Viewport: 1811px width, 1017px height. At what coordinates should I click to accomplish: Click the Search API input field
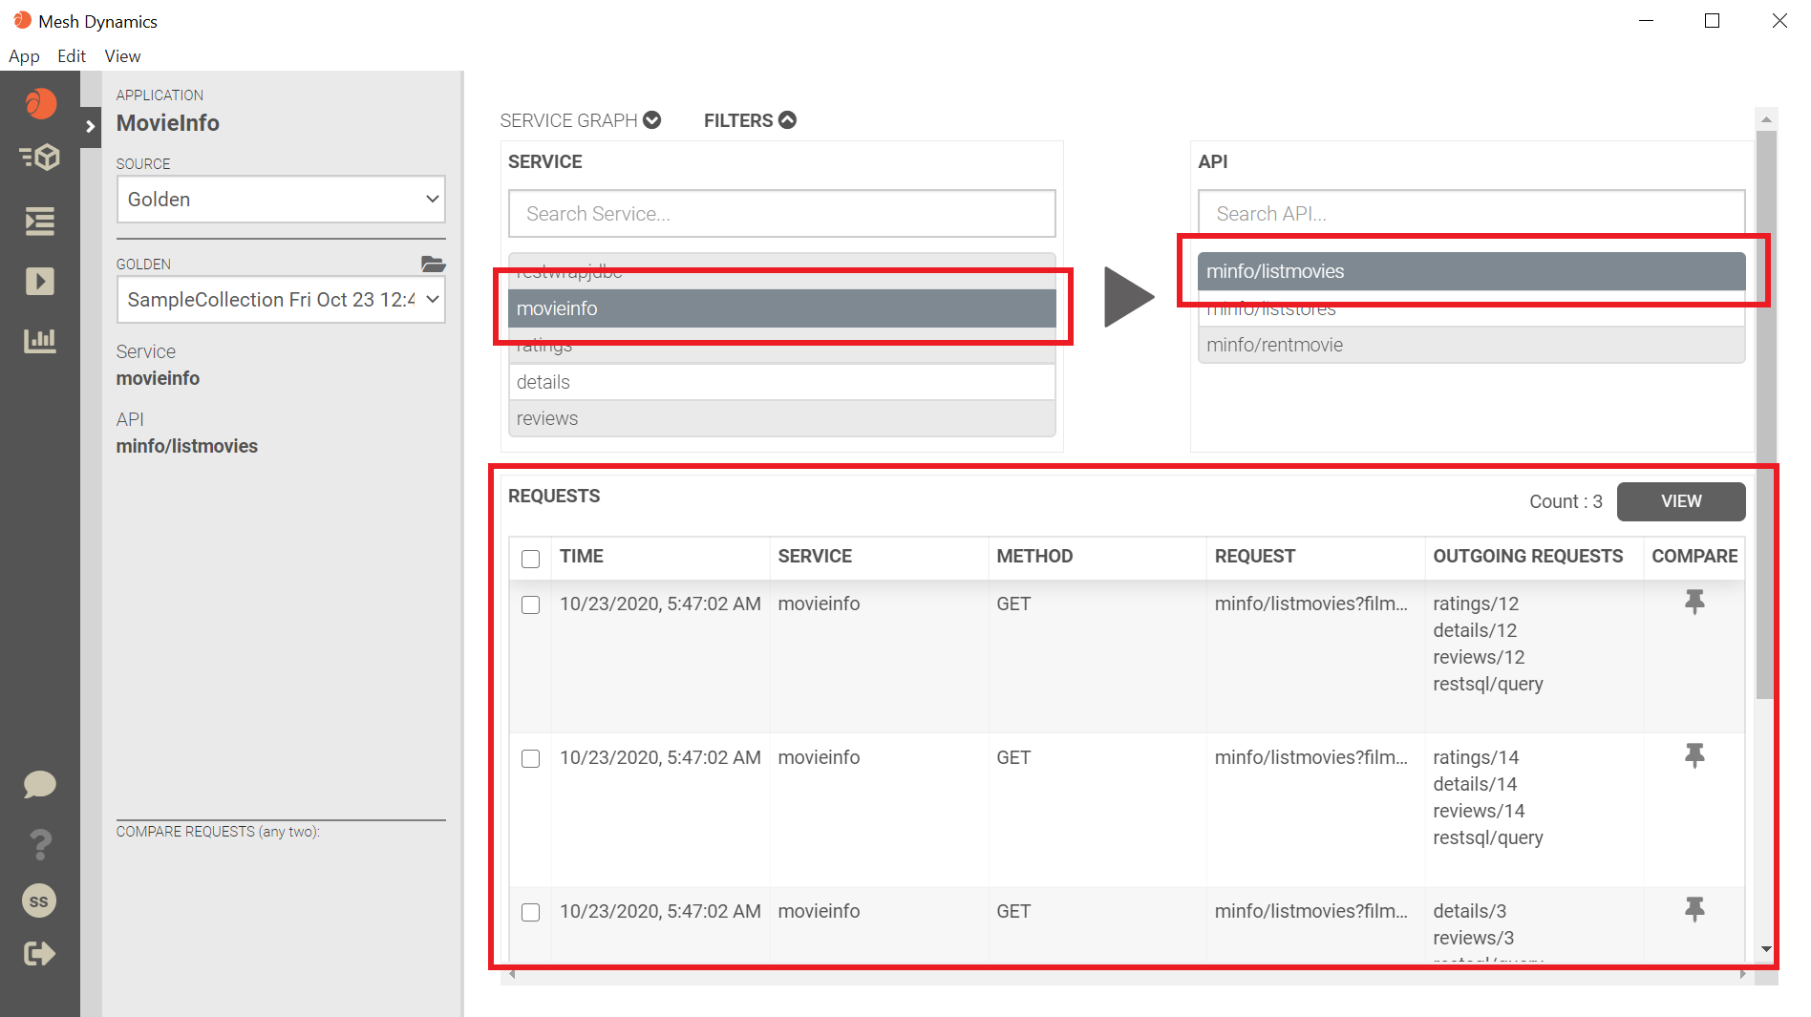(x=1471, y=214)
